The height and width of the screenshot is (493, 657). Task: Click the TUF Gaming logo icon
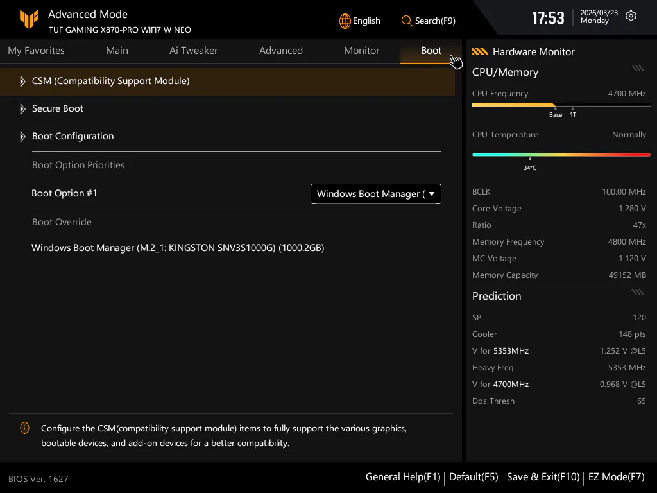point(29,19)
